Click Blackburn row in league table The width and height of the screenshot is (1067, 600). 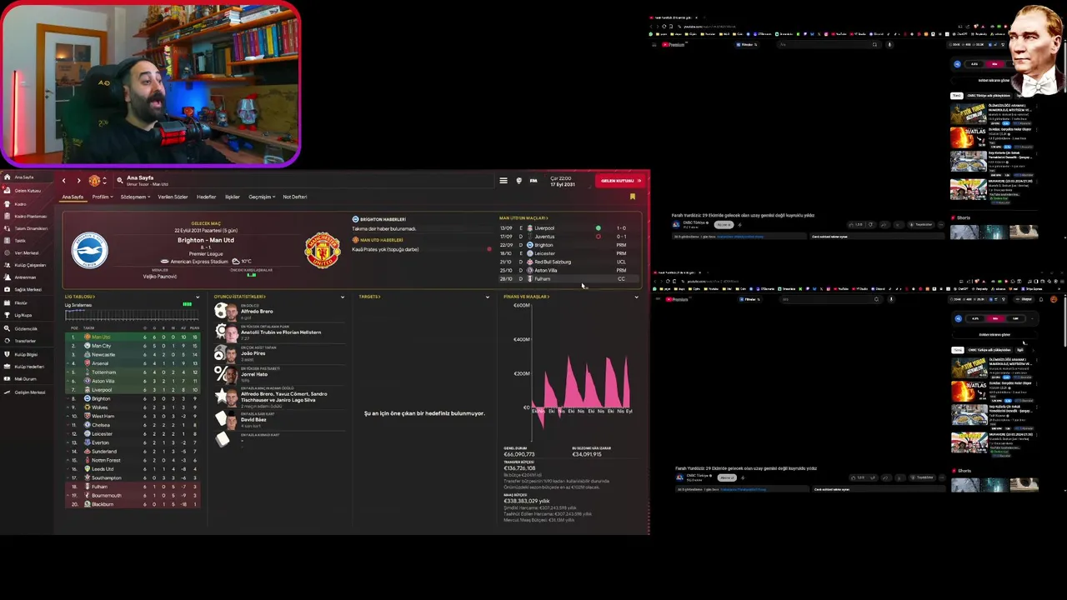(133, 504)
